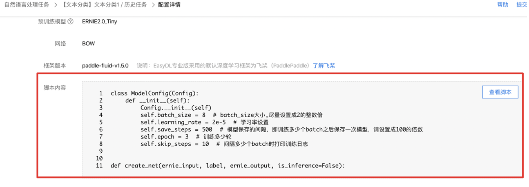
Task: Click the 配置详情 breadcrumb label
Action: (169, 5)
